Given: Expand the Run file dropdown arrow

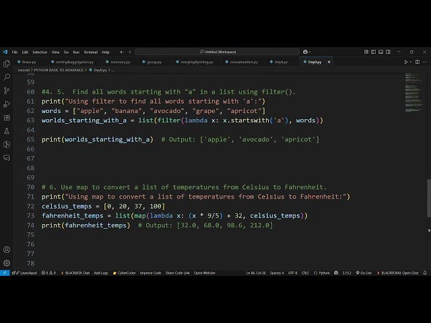Looking at the screenshot, I should point(411,62).
